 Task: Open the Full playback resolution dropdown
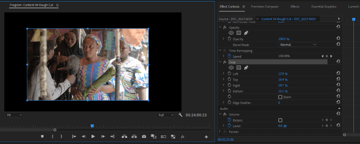pos(166,115)
